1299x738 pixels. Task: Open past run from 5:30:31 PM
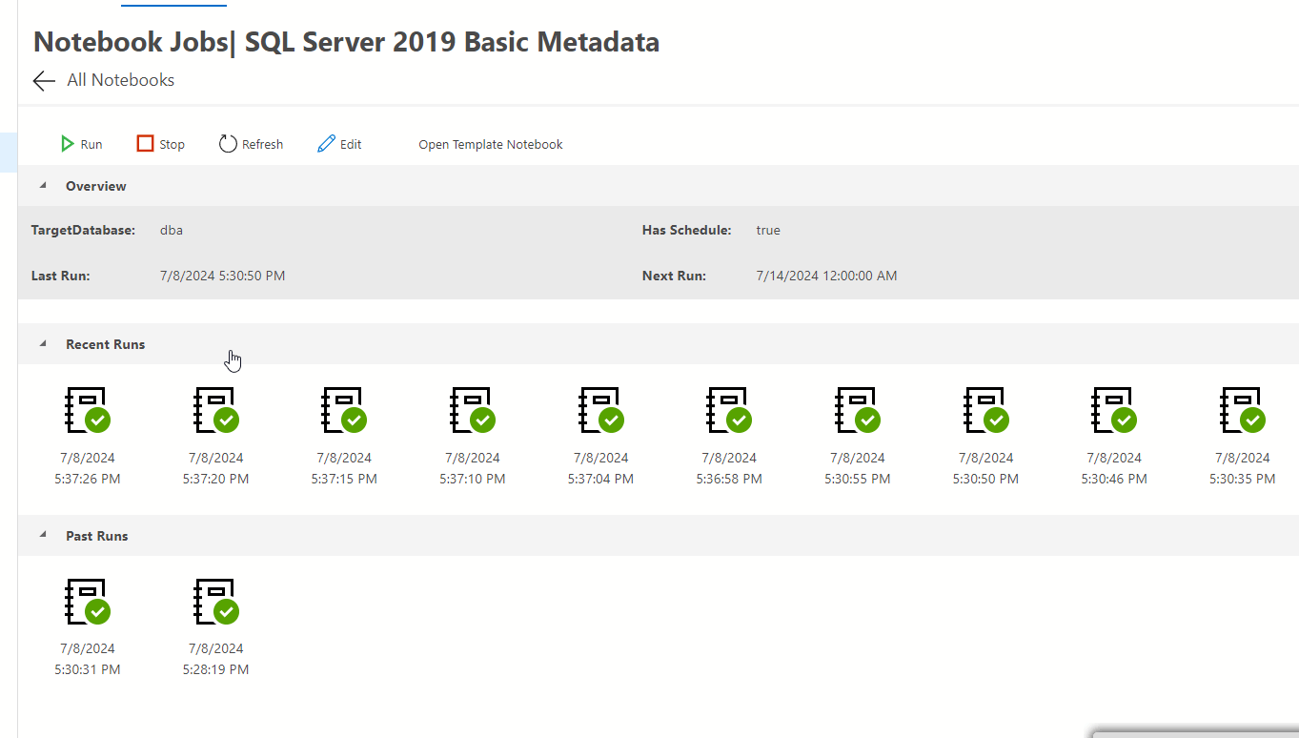coord(88,603)
